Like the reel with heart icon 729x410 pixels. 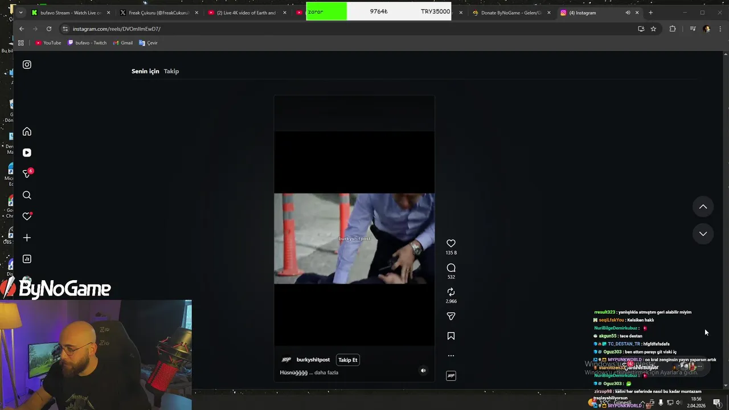[x=451, y=243]
